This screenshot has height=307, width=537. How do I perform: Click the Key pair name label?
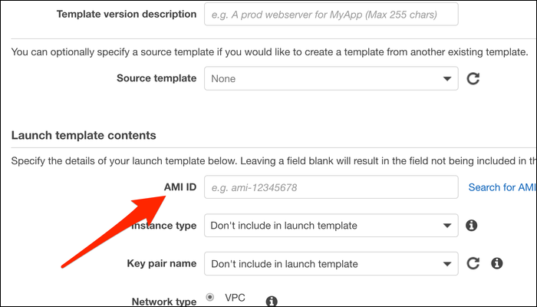(161, 263)
